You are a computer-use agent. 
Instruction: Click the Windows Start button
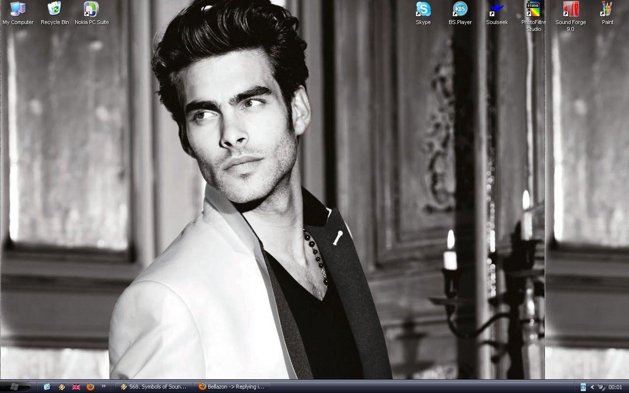coord(15,387)
